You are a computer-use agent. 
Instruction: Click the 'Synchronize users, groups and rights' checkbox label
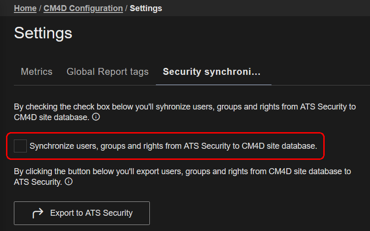coord(173,146)
